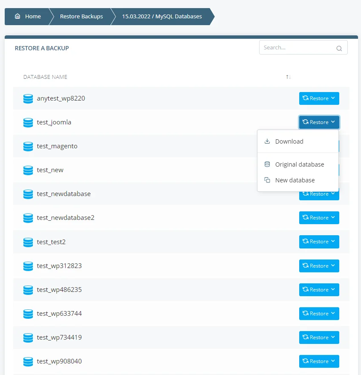Image resolution: width=361 pixels, height=375 pixels.
Task: Click the copy icon beside New database option
Action: point(267,180)
